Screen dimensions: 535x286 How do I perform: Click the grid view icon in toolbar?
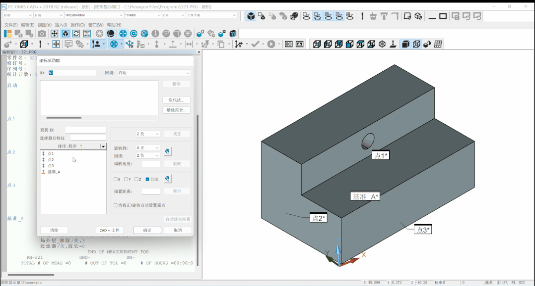[x=438, y=44]
